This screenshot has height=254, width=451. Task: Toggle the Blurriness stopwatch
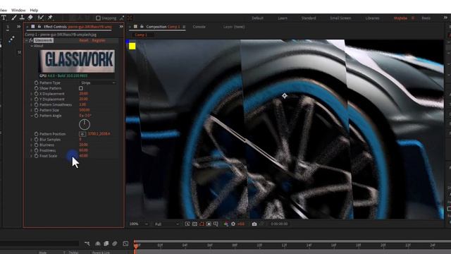coord(36,145)
